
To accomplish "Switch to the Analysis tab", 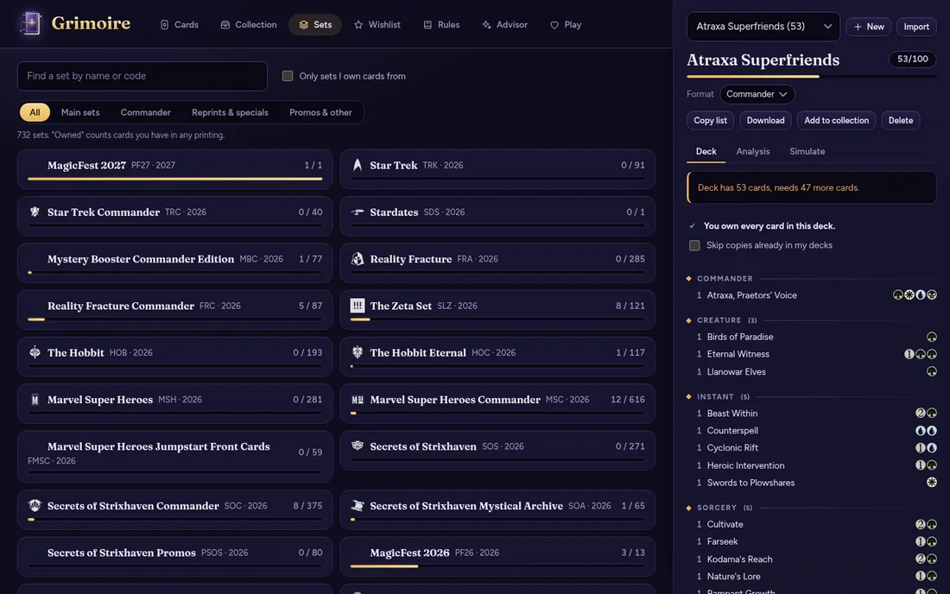I will [x=752, y=151].
